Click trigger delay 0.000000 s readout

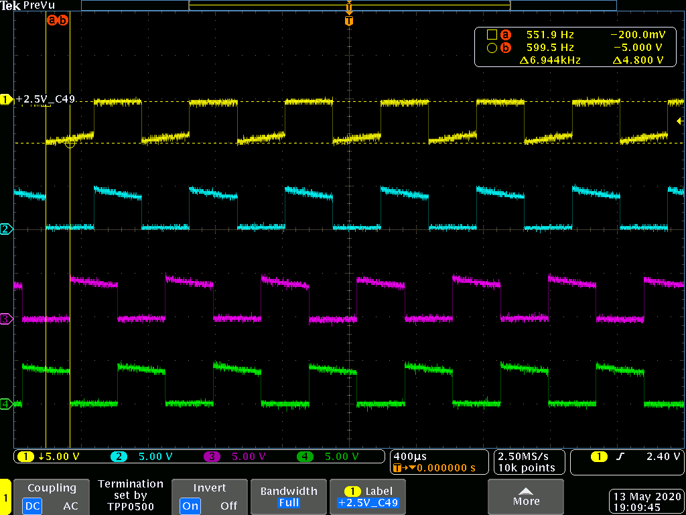click(x=445, y=468)
